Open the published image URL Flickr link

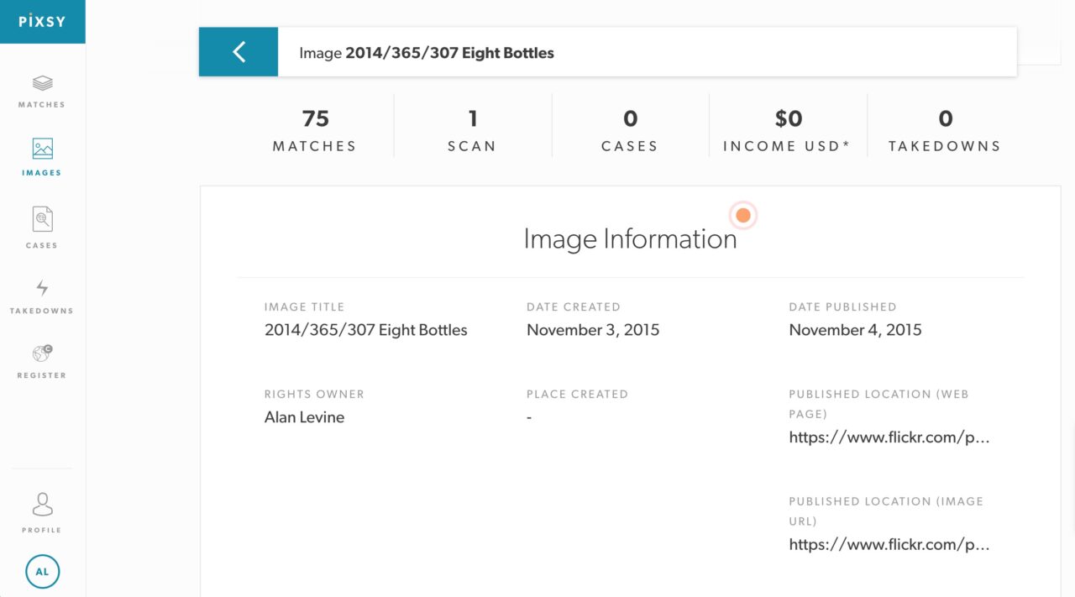(x=889, y=545)
